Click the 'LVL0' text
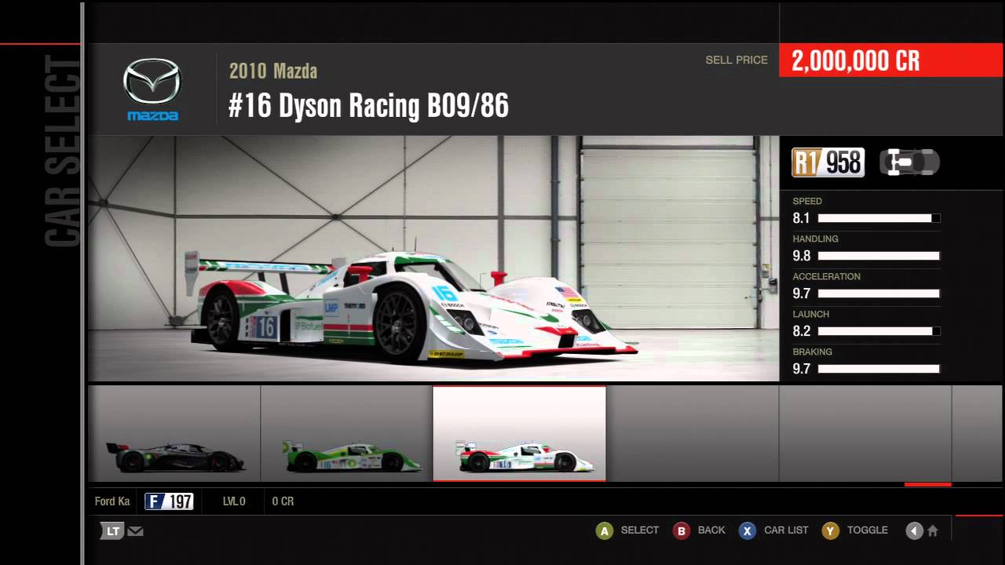Viewport: 1005px width, 565px height. point(234,501)
